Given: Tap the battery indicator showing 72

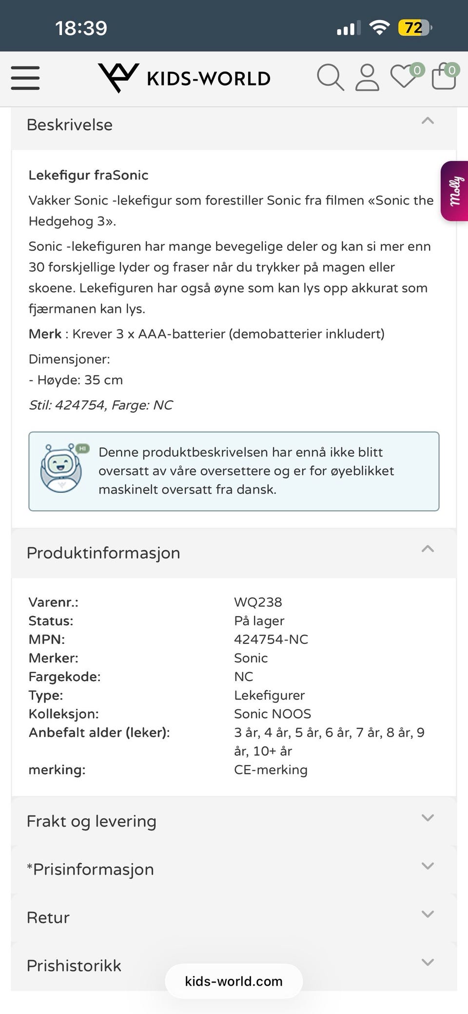Looking at the screenshot, I should 415,27.
